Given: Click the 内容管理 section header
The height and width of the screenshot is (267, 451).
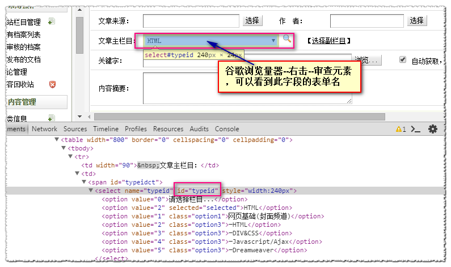Looking at the screenshot, I should click(x=36, y=102).
